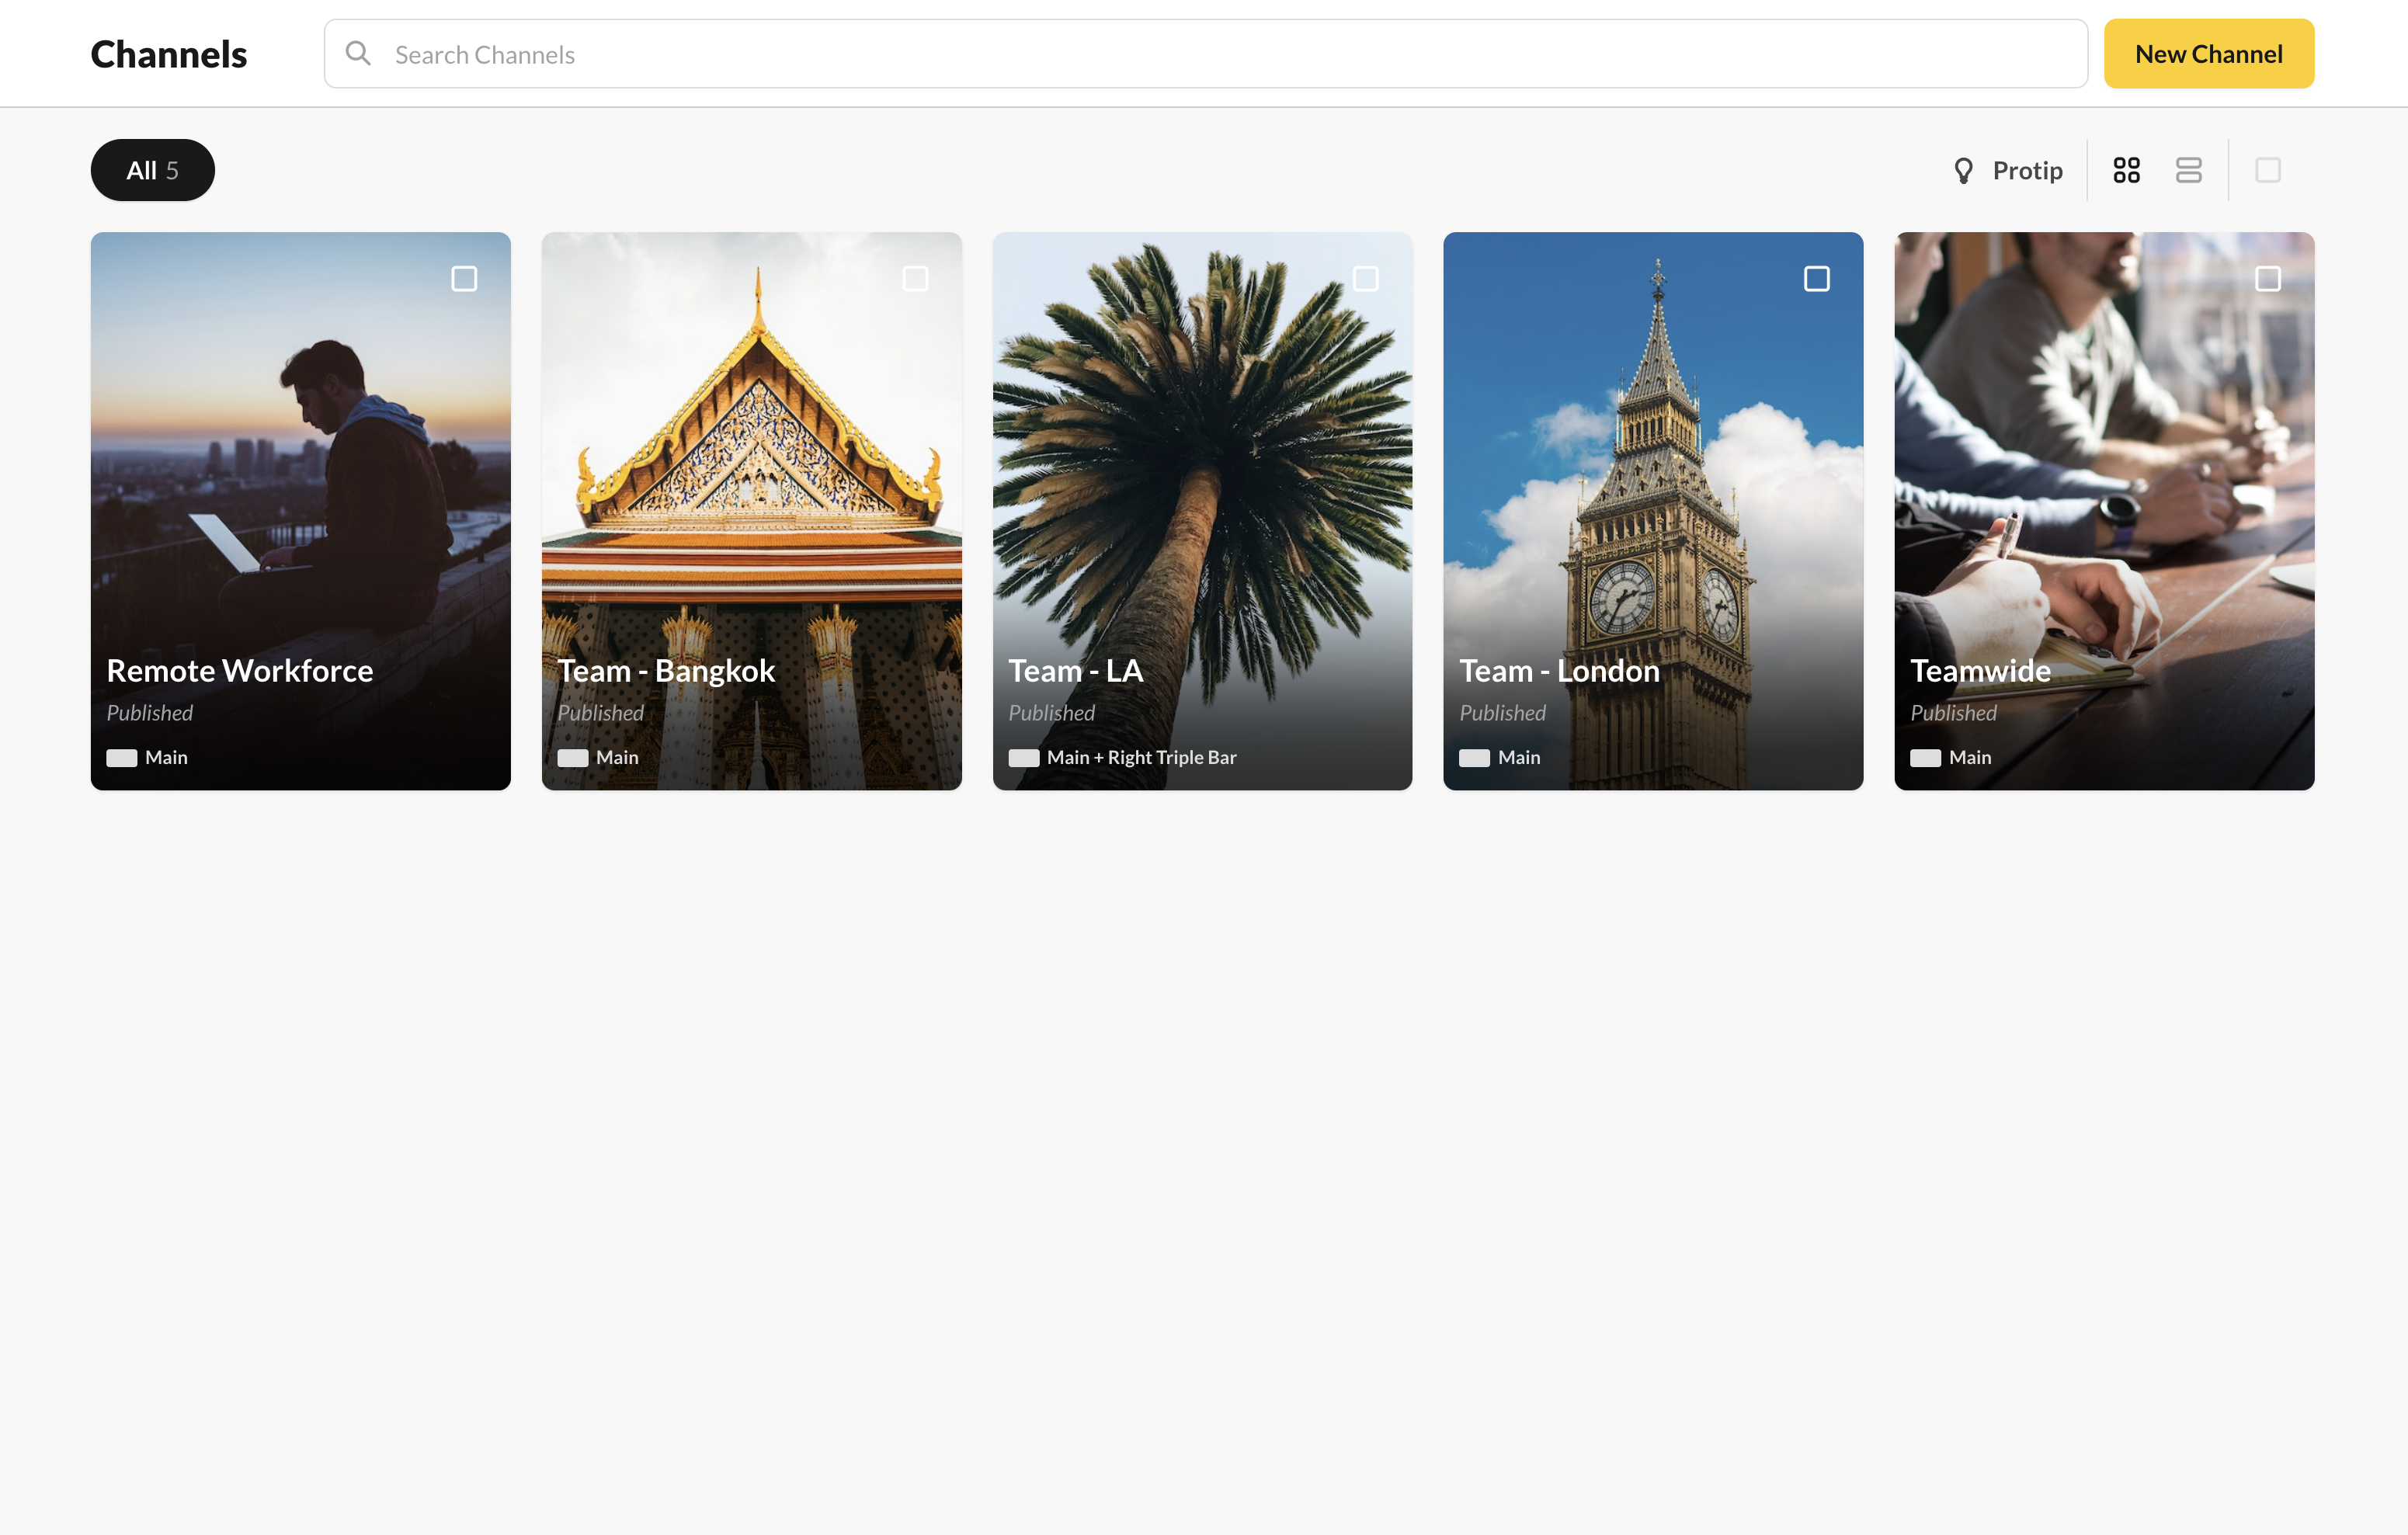Switch to list view layout
The height and width of the screenshot is (1535, 2408).
point(2188,170)
